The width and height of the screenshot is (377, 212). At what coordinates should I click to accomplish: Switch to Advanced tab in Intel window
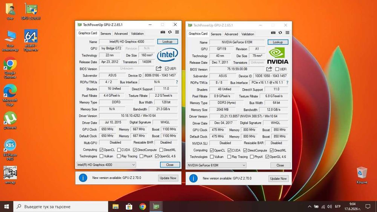pyautogui.click(x=121, y=34)
